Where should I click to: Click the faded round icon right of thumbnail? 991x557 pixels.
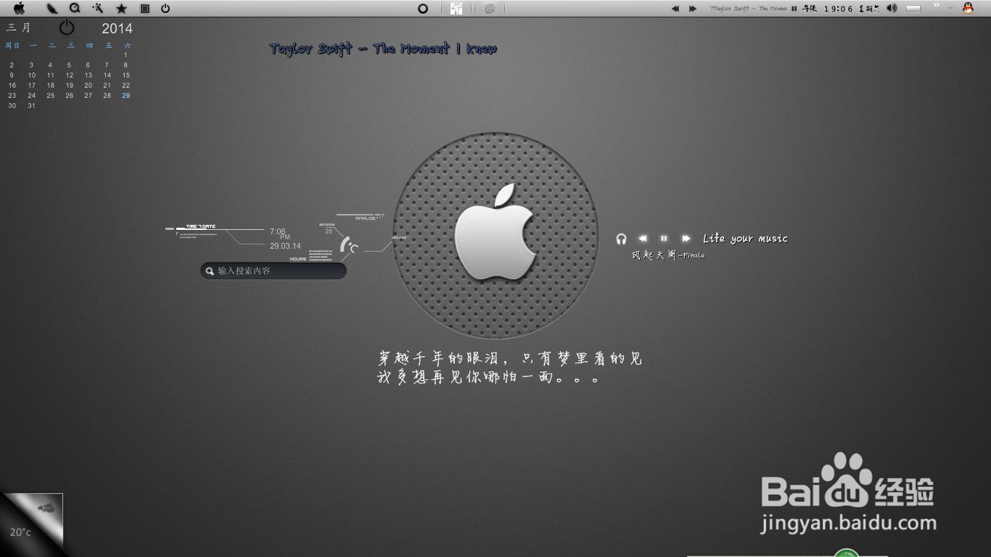tap(490, 9)
